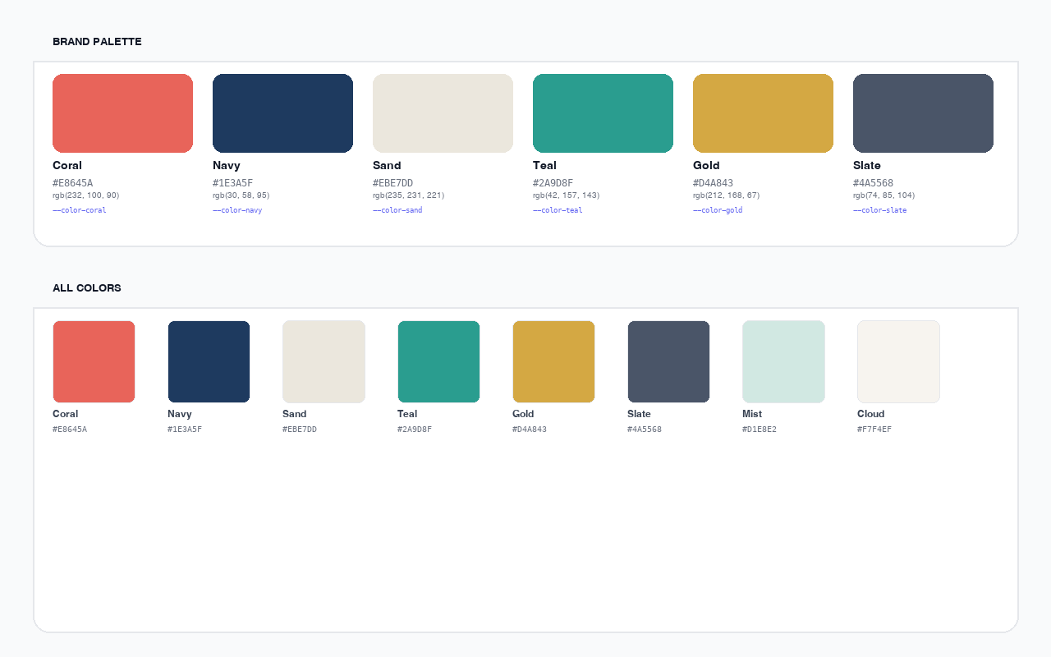This screenshot has height=657, width=1051.
Task: Select the Coral swatch in Brand Palette
Action: click(122, 113)
